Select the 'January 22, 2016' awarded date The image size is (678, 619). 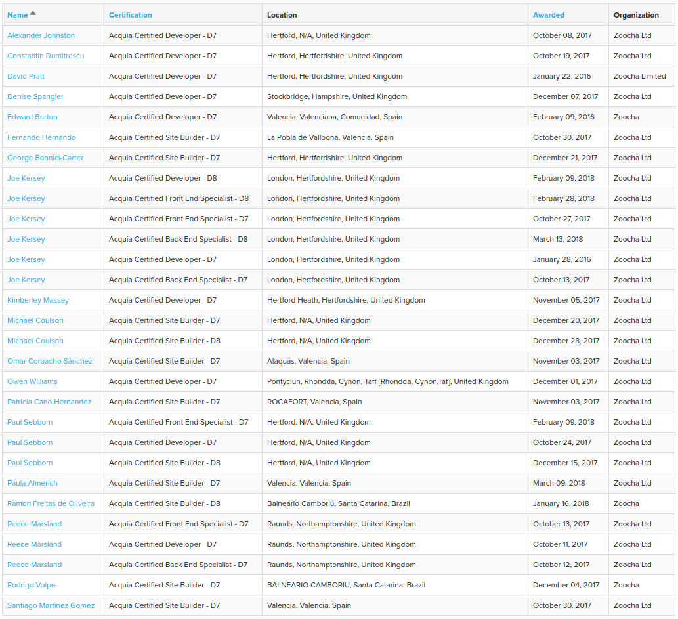(x=562, y=76)
